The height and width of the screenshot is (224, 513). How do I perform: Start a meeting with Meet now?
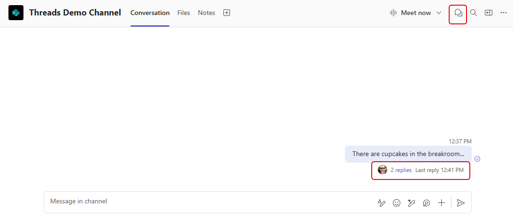pyautogui.click(x=411, y=13)
